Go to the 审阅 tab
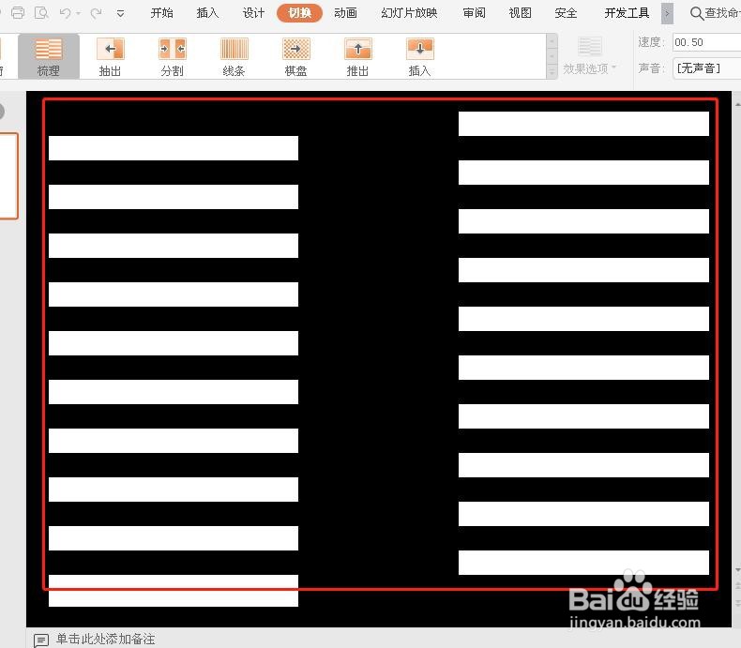Viewport: 741px width, 648px height. (474, 13)
